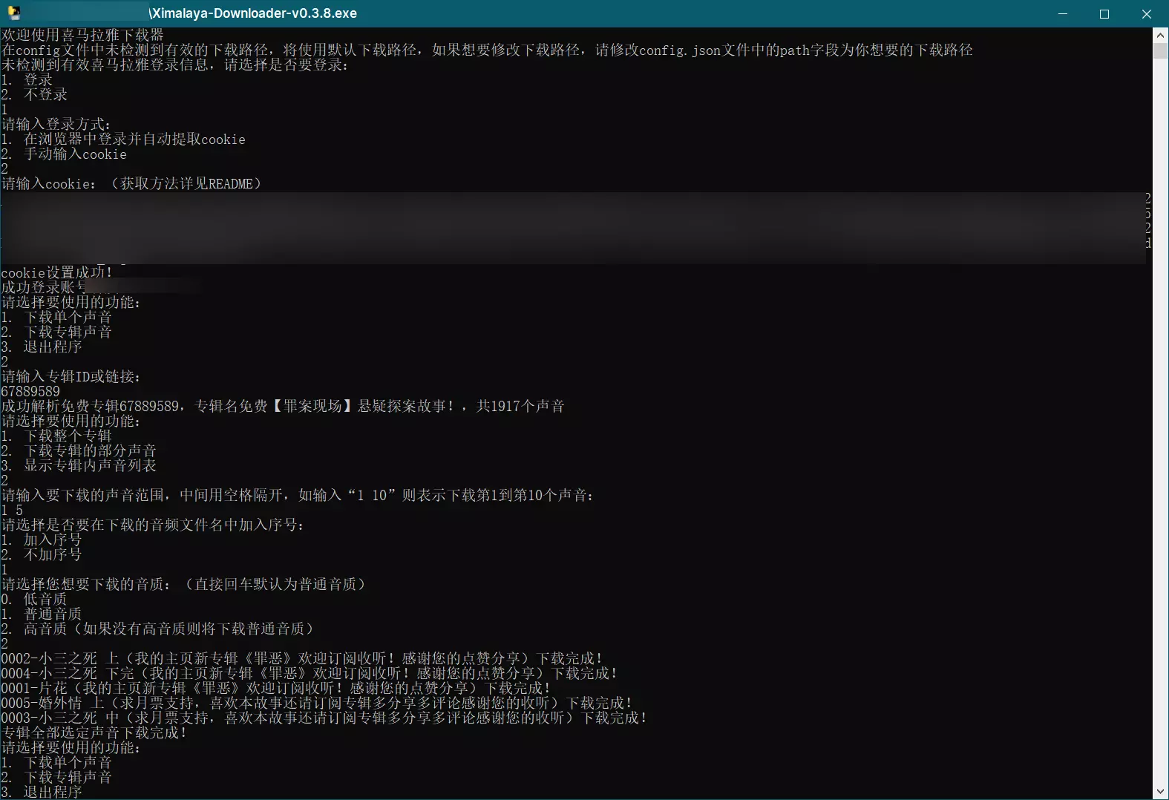Click the Ximalaya-Downloader-v0.3.8.exe title text
The height and width of the screenshot is (800, 1169).
(x=253, y=13)
